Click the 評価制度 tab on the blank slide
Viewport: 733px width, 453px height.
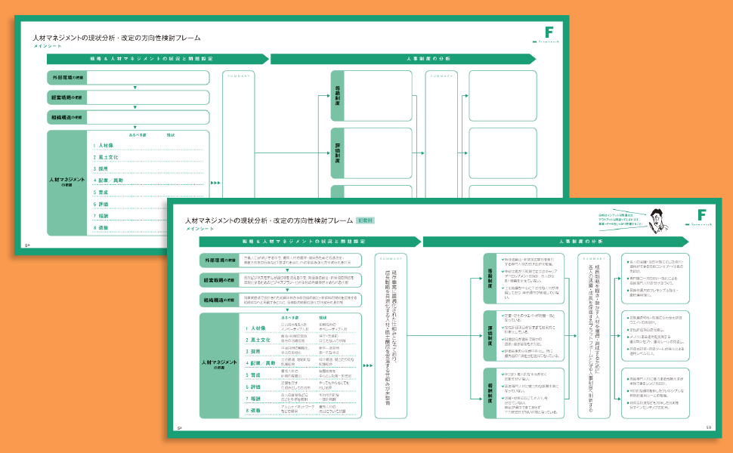pos(338,153)
